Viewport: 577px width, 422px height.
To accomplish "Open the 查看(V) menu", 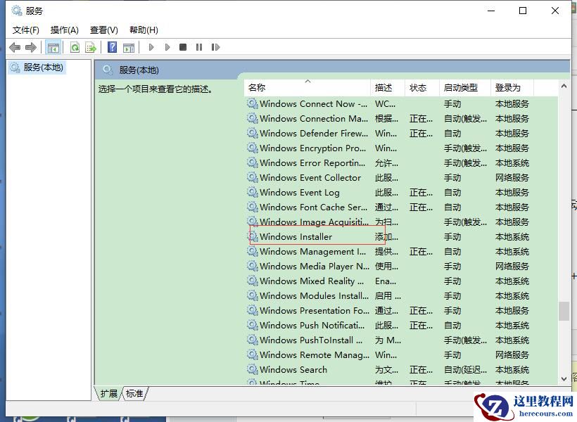I will tap(103, 30).
